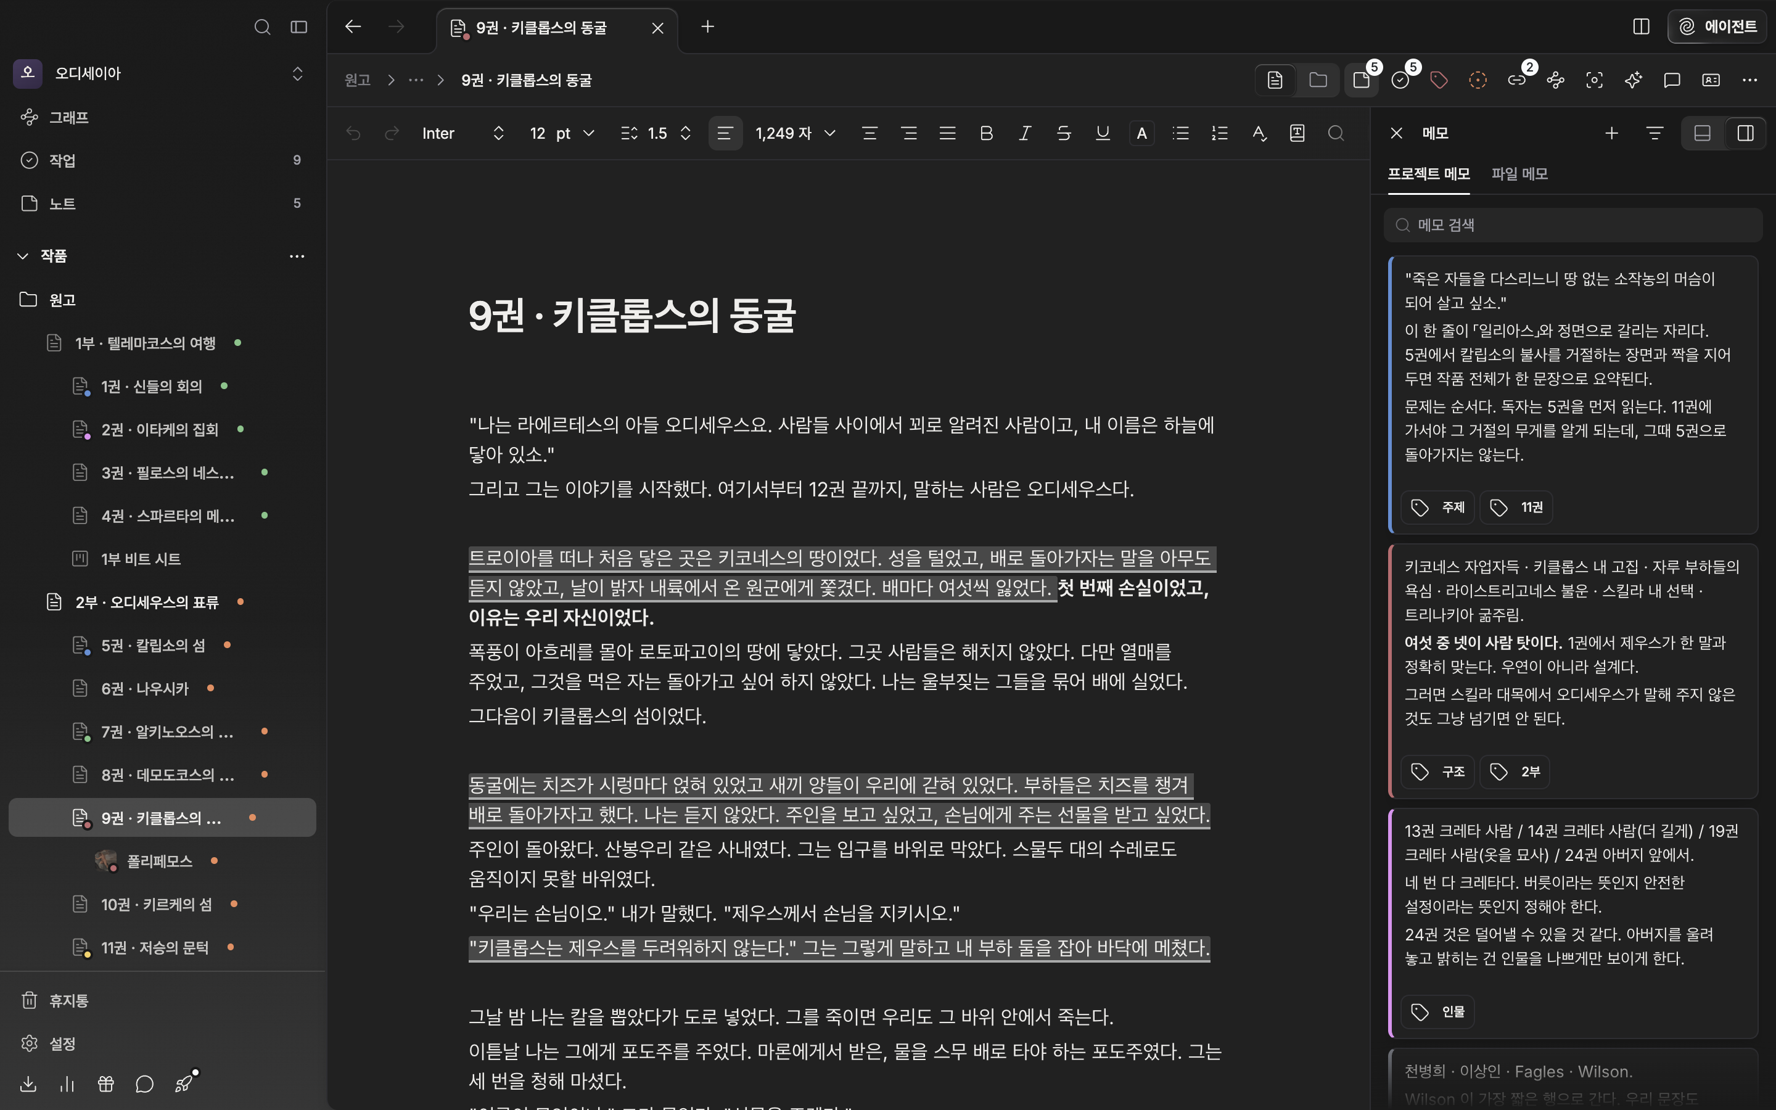This screenshot has height=1110, width=1776.
Task: Open header more options ellipsis
Action: [1749, 80]
